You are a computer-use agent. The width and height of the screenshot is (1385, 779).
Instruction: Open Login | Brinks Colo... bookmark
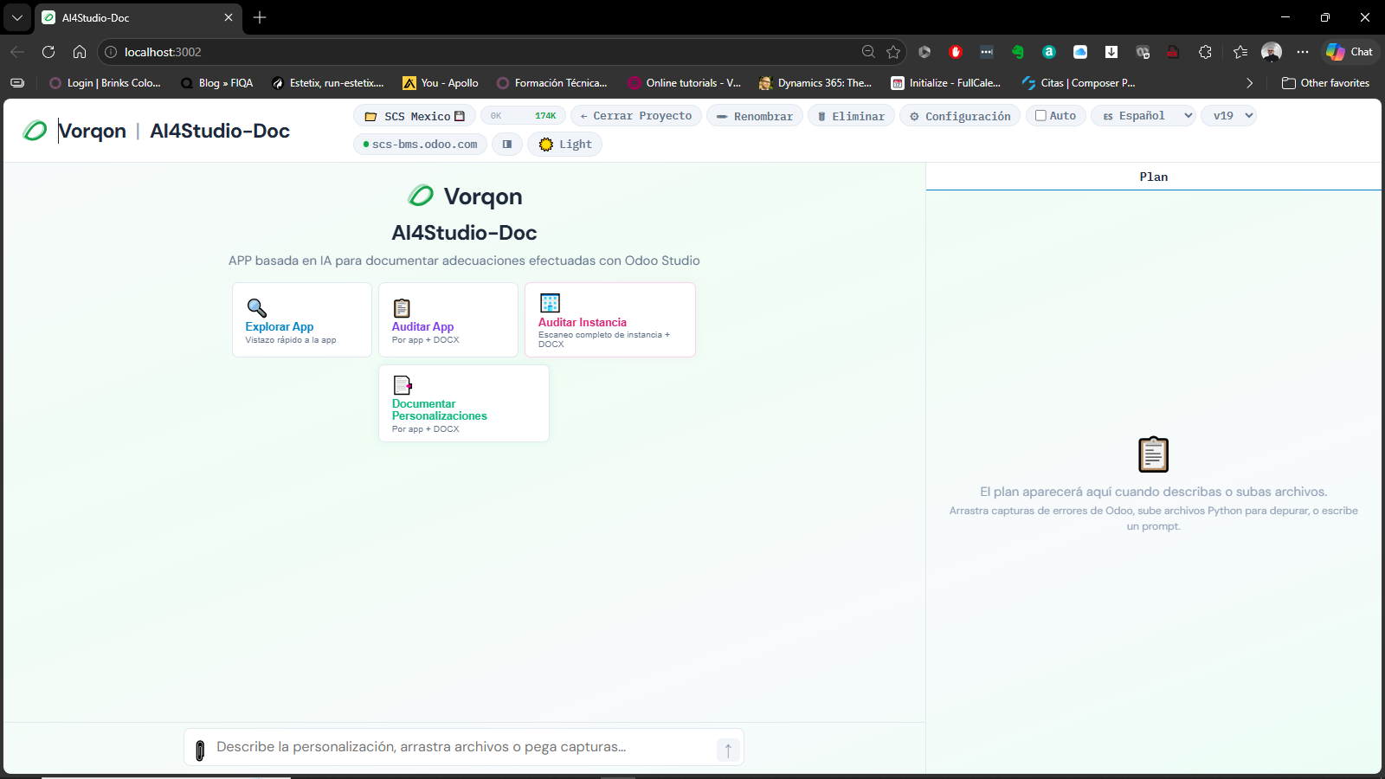point(105,83)
